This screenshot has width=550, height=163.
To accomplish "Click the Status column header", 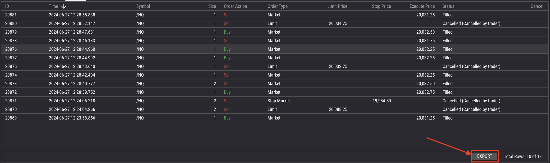I will tap(448, 6).
